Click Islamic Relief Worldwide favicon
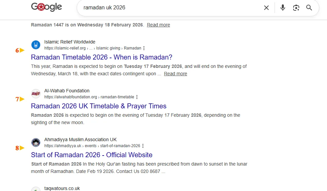This screenshot has width=327, height=191. 36,45
